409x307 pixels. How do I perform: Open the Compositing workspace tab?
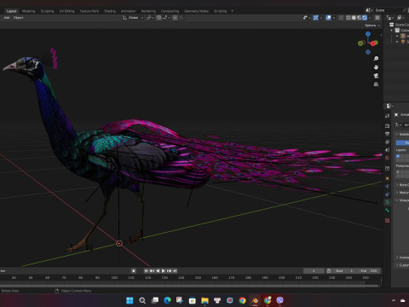170,11
